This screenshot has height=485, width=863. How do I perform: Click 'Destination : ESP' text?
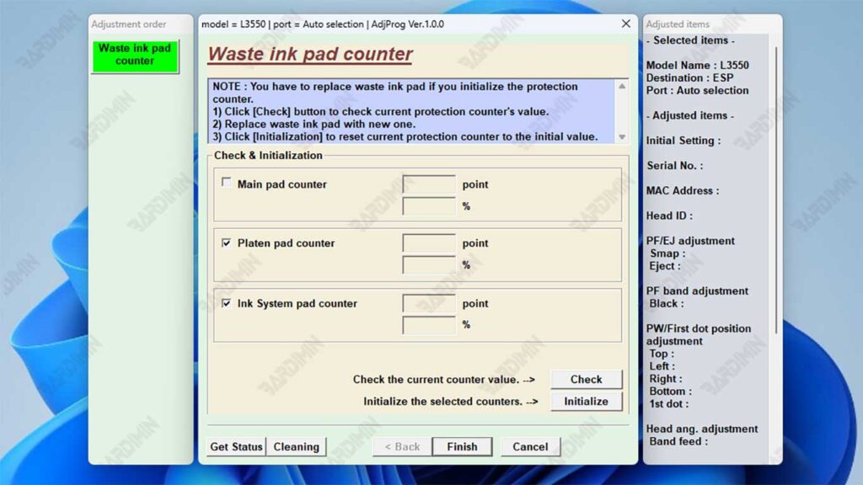click(x=689, y=77)
